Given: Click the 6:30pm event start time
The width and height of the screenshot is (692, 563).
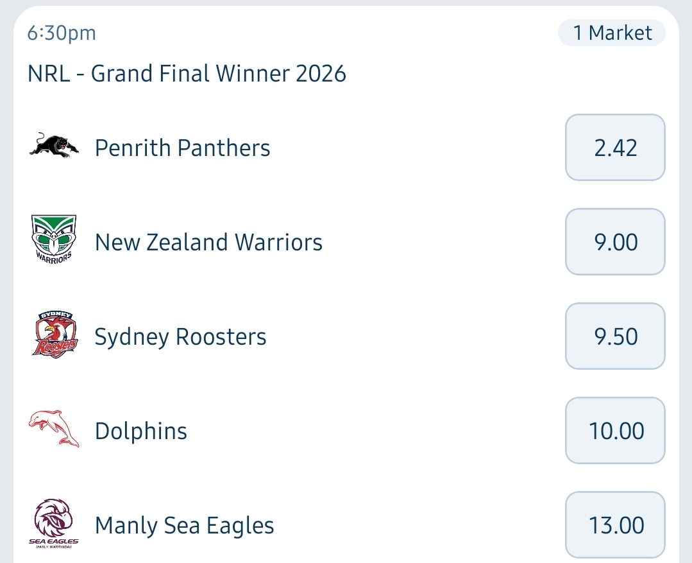Looking at the screenshot, I should click(x=62, y=33).
